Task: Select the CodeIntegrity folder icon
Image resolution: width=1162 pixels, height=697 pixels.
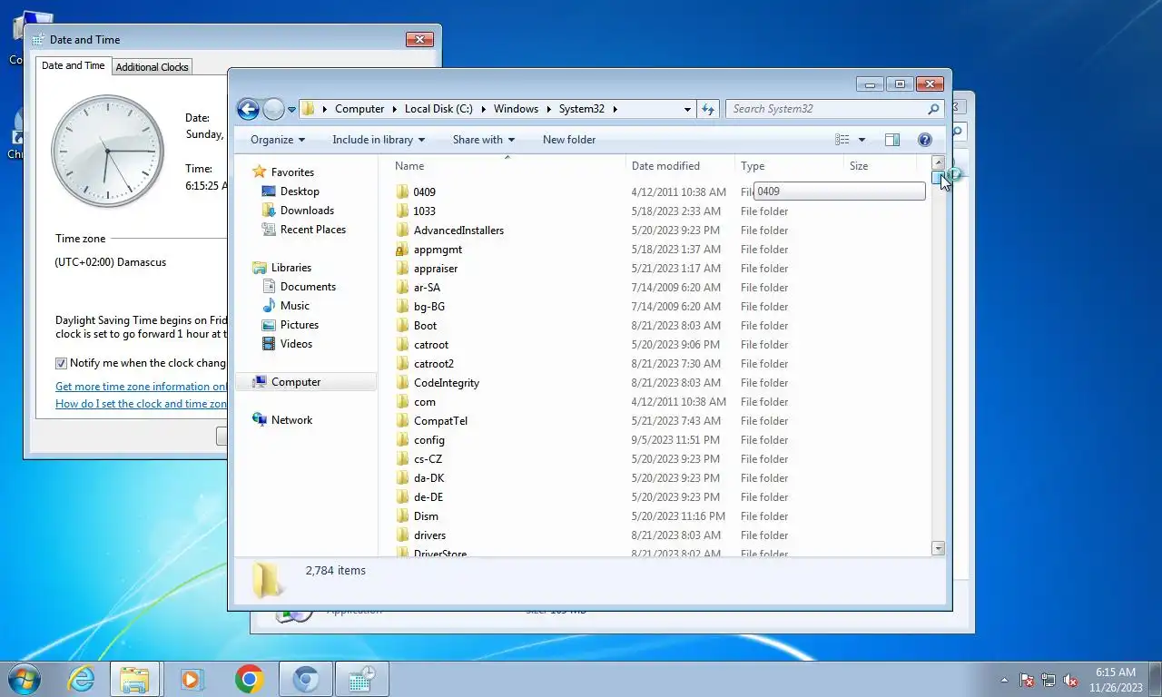Action: [403, 383]
